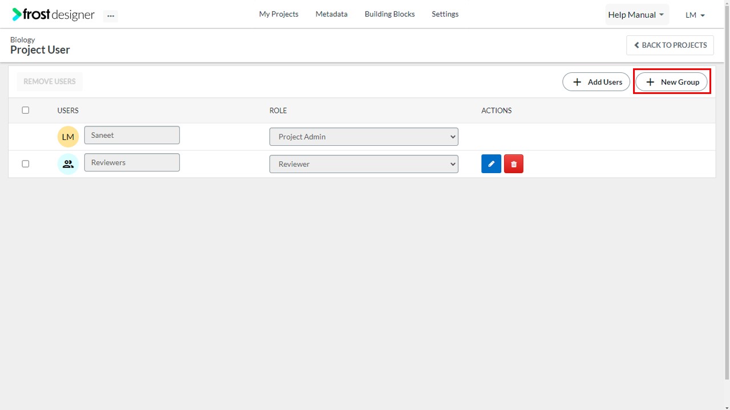Viewport: 730px width, 410px height.
Task: Expand the Help Manual dropdown
Action: point(636,15)
